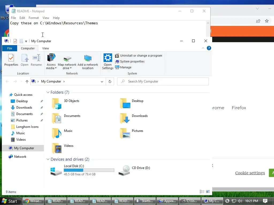The width and height of the screenshot is (274, 205).
Task: Open Cookie settings link in browser
Action: [250, 173]
